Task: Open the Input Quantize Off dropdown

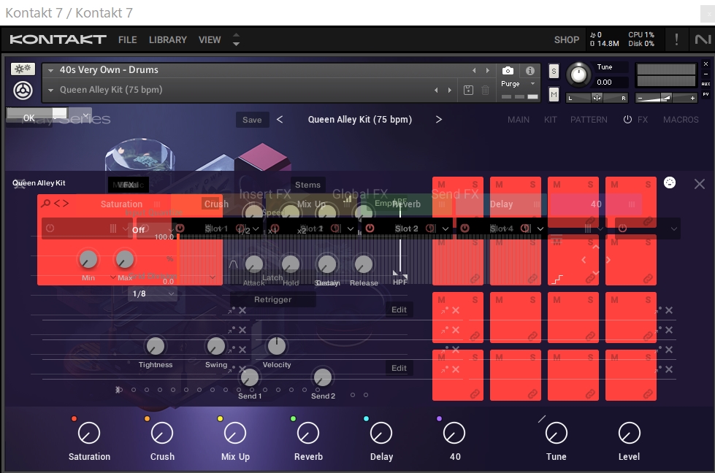Action: 152,230
